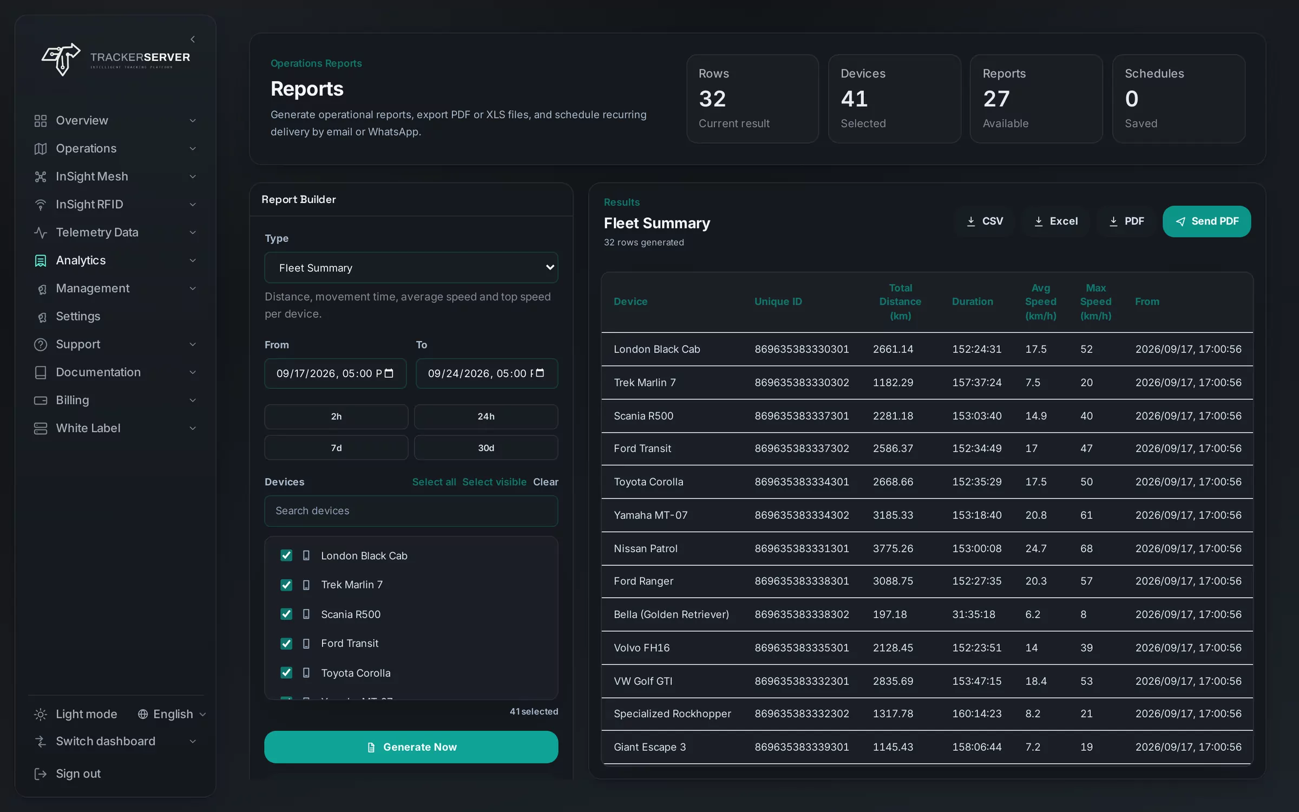
Task: Focus the Search devices input field
Action: click(411, 511)
